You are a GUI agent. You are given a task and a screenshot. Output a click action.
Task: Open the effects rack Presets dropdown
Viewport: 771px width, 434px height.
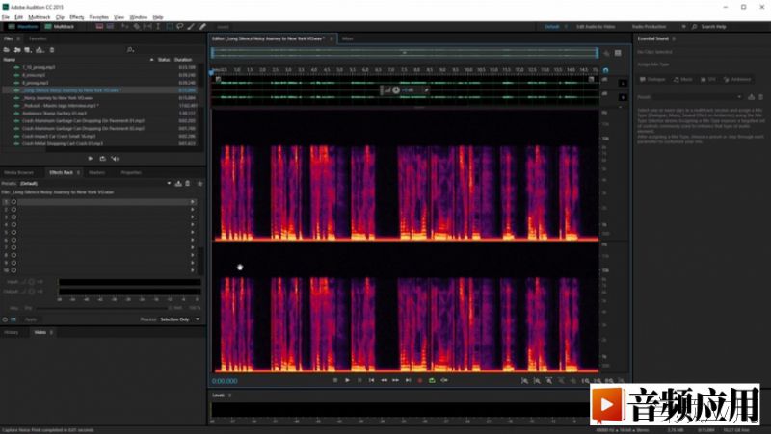click(95, 183)
